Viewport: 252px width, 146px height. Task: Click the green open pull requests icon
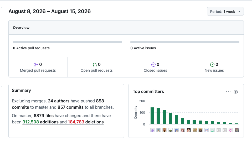(95, 65)
